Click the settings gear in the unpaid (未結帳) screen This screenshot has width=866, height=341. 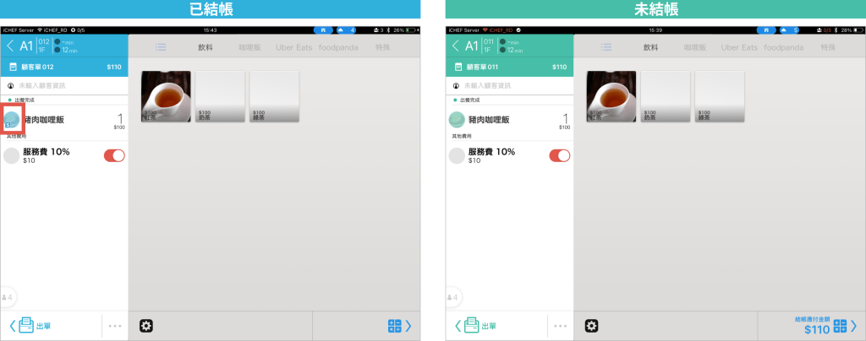click(591, 326)
